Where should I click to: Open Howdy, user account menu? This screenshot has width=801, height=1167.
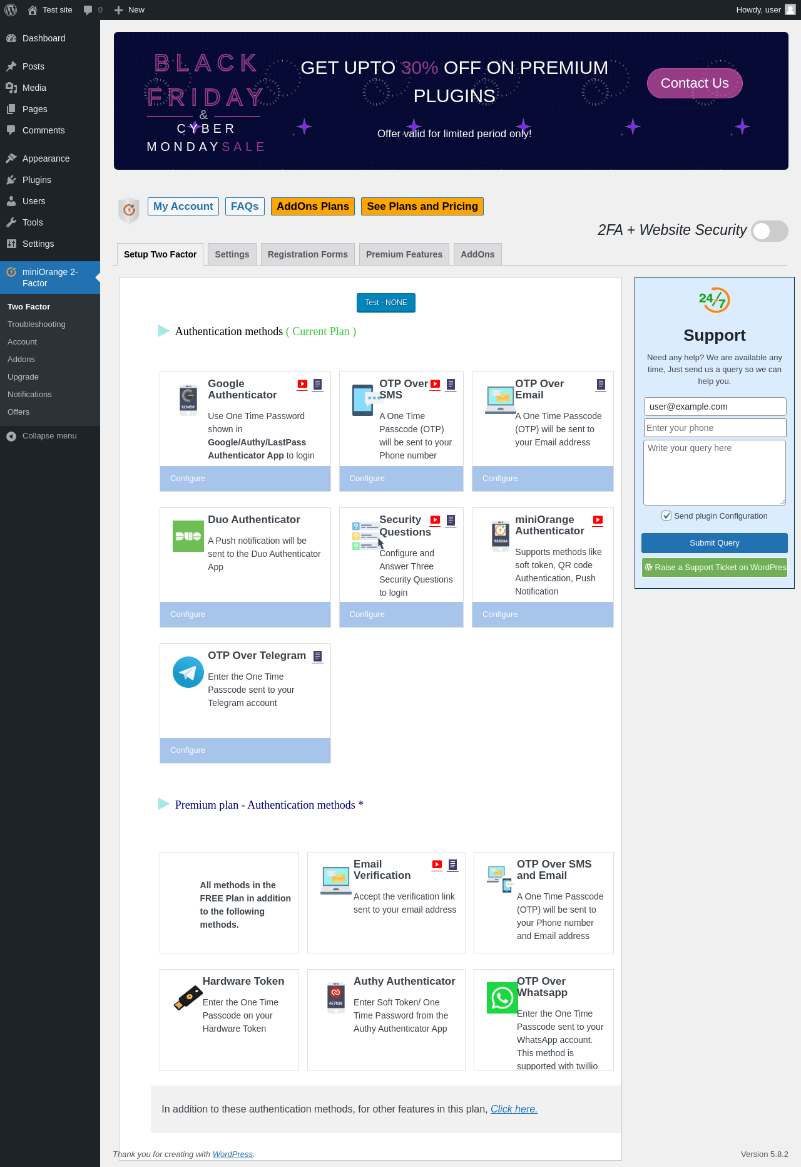coord(765,10)
